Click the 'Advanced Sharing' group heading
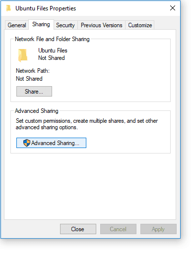Image resolution: width=194 pixels, height=253 pixels. click(37, 111)
